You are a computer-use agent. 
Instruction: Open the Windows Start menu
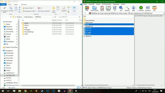point(3,91)
